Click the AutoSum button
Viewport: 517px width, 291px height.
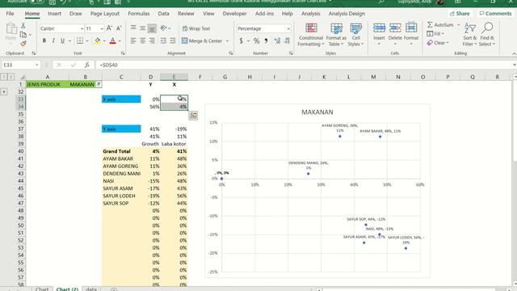coord(440,25)
